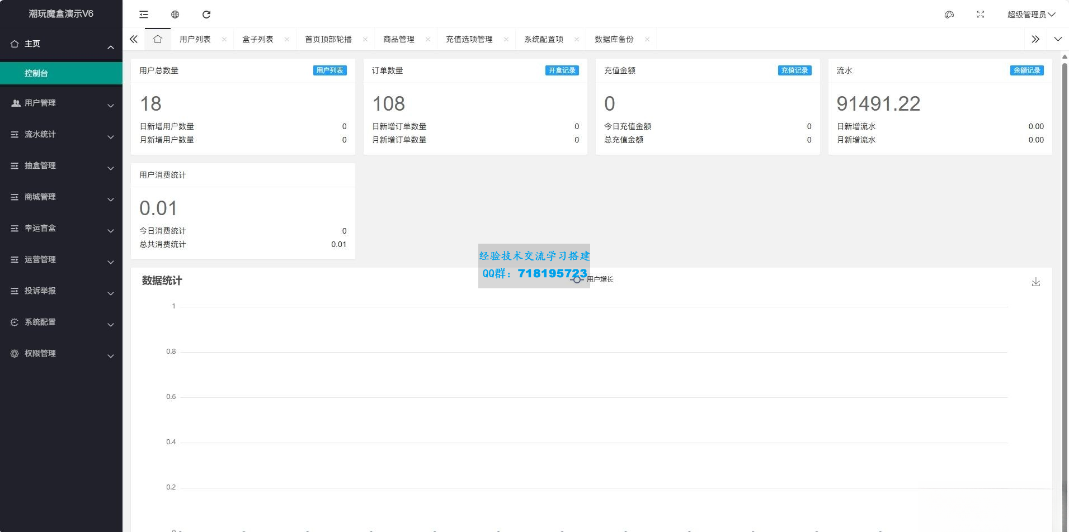Expand the 运营管理 sidebar menu
1069x532 pixels.
(x=61, y=259)
